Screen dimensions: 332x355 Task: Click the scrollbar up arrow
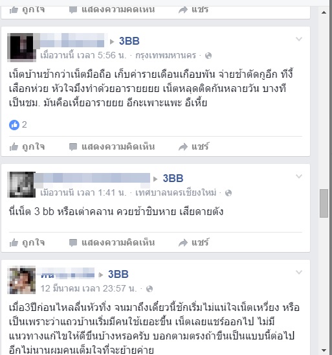[324, 12]
